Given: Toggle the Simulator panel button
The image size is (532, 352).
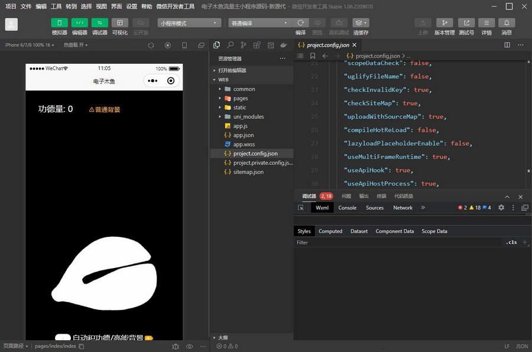Looking at the screenshot, I should point(59,22).
